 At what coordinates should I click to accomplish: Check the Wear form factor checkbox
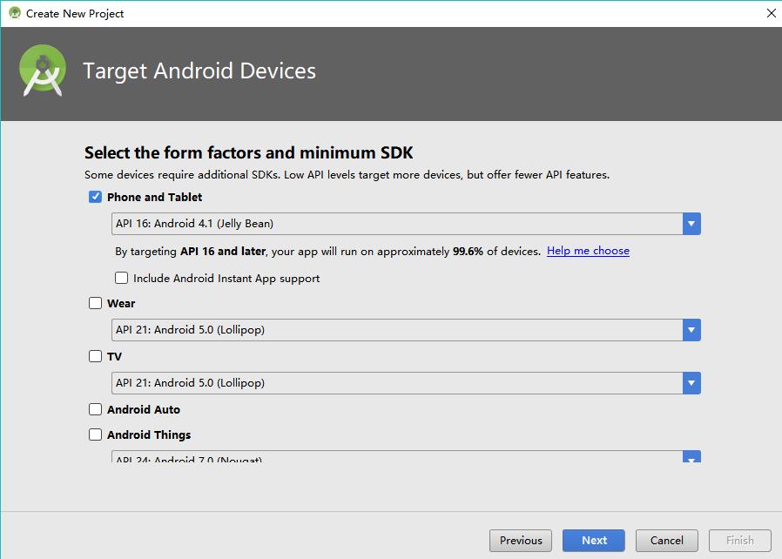[x=96, y=304]
